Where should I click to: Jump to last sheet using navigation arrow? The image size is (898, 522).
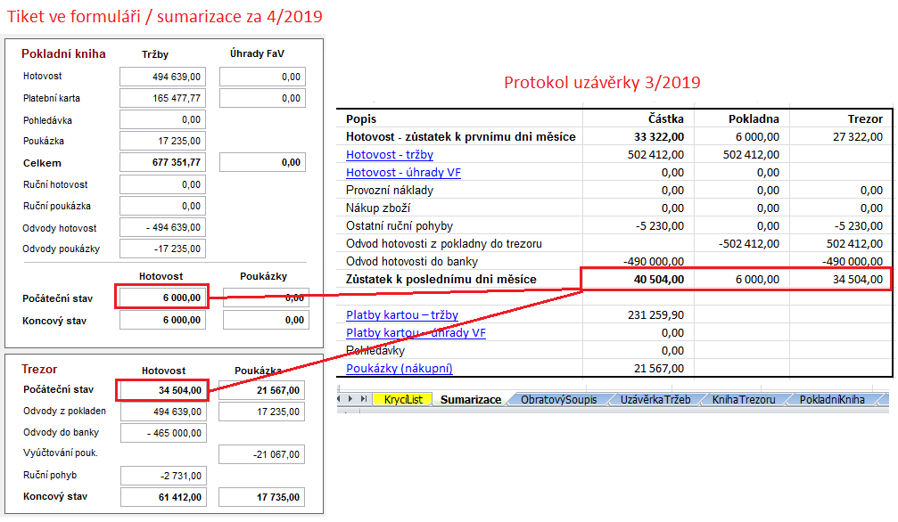tap(366, 400)
